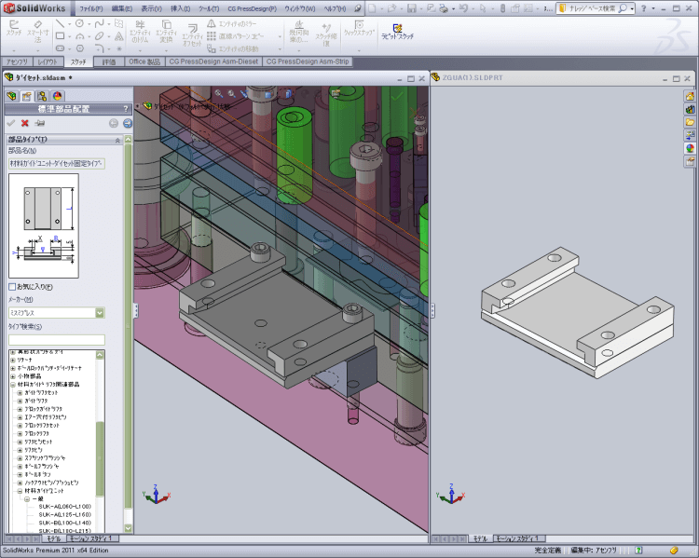The height and width of the screenshot is (558, 699).
Task: Open the DisplayManager panel icon
Action: 57,96
